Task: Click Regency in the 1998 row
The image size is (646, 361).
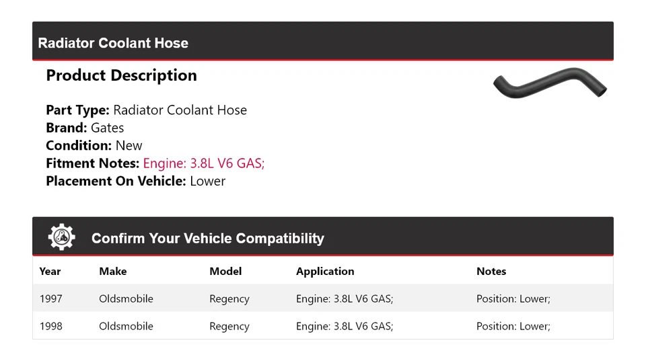Action: tap(229, 326)
